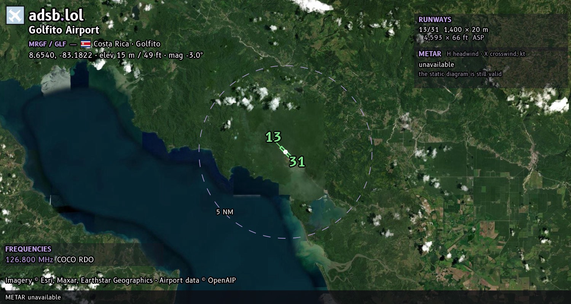Click the FREQUENCIES heading
Screen dimensions: 571x304
(x=28, y=249)
